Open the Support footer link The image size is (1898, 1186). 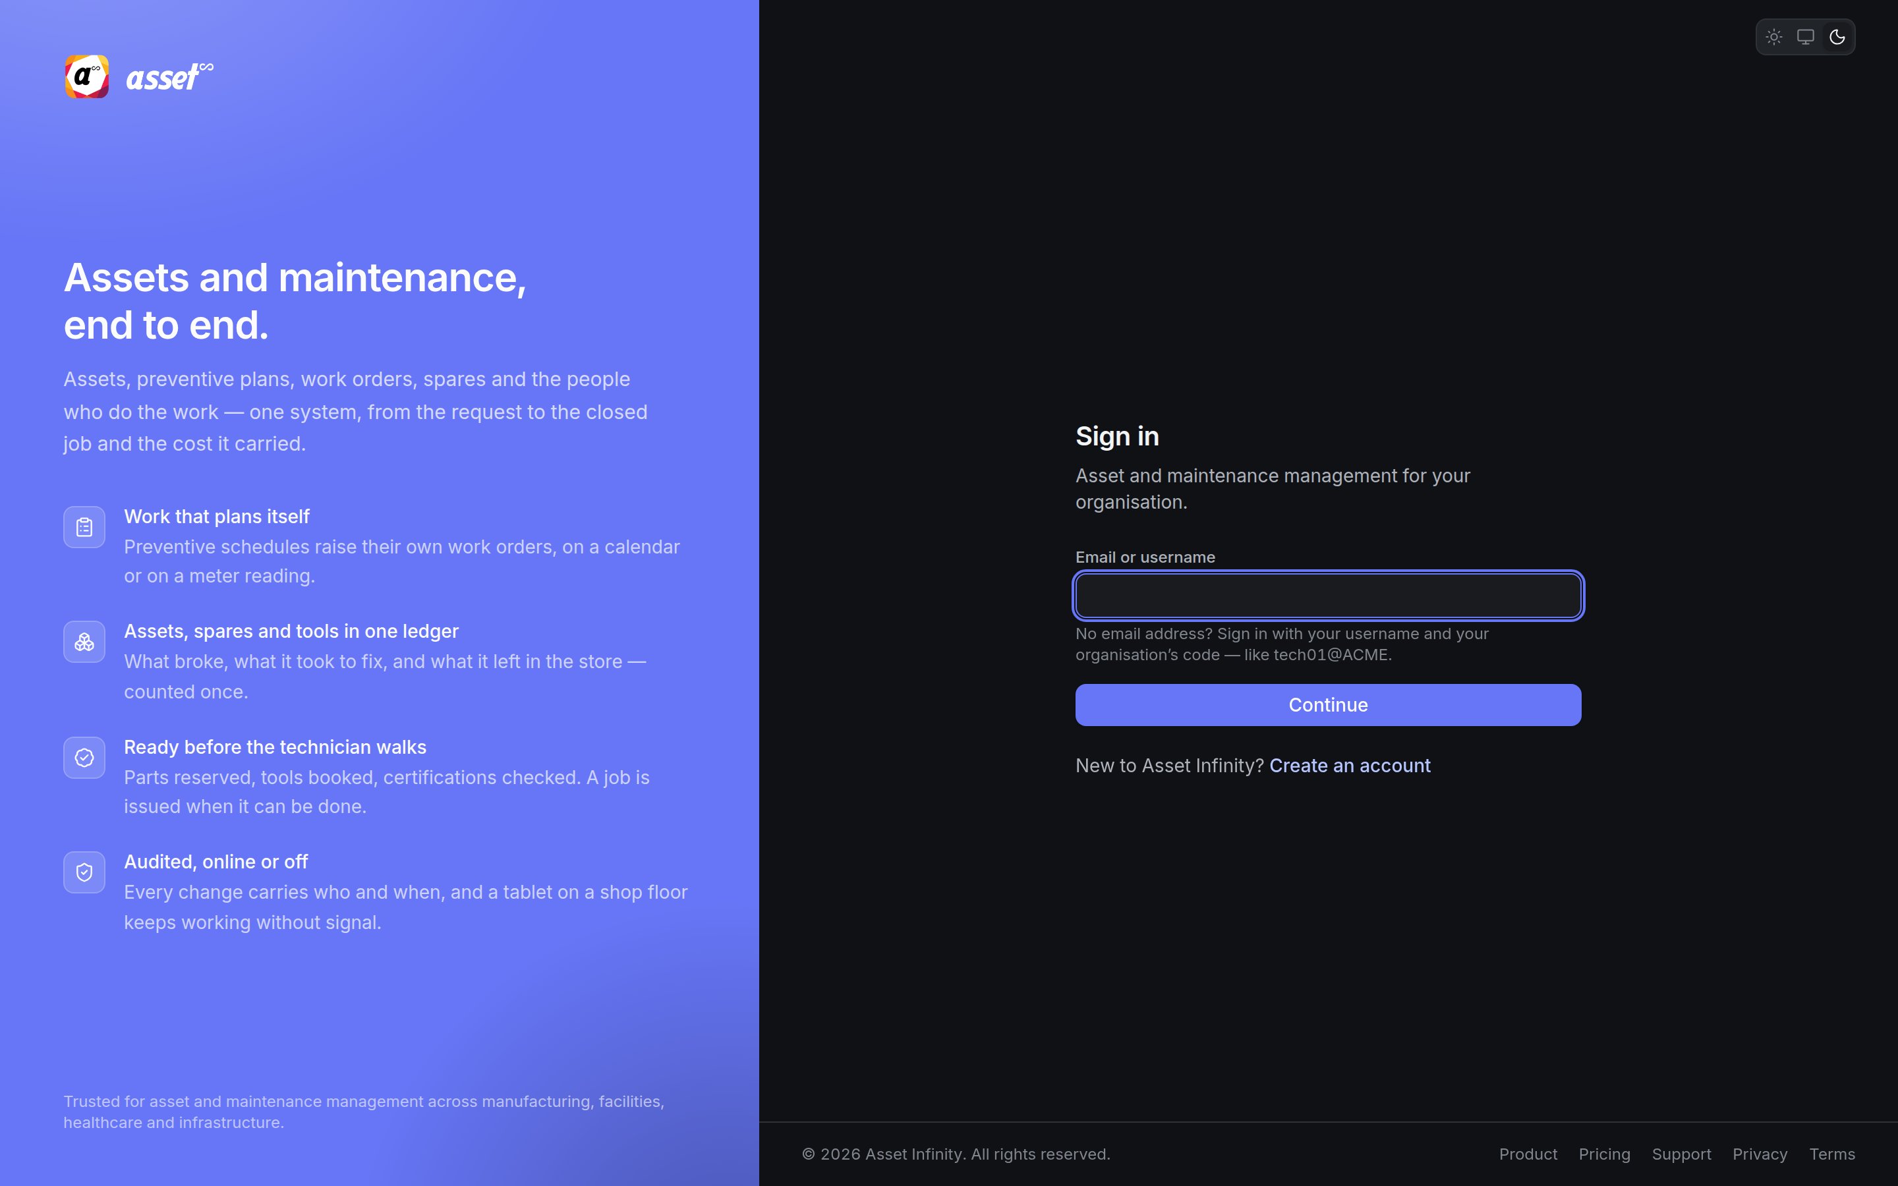1682,1154
